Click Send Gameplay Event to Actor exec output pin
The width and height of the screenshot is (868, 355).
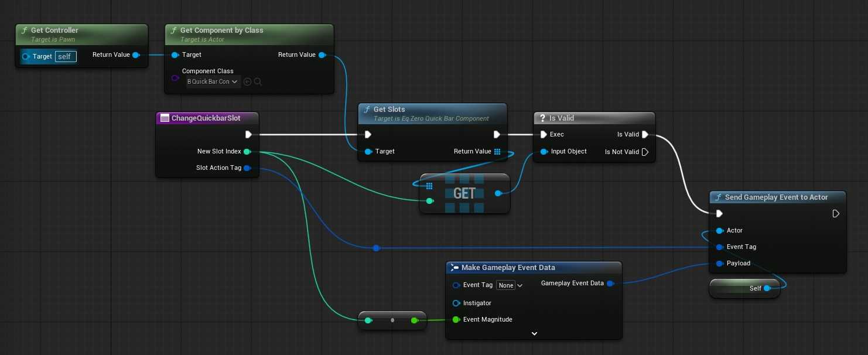[x=836, y=214]
